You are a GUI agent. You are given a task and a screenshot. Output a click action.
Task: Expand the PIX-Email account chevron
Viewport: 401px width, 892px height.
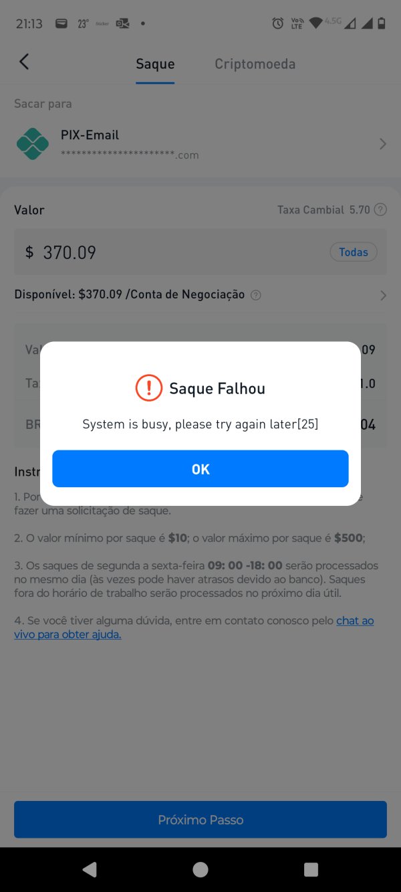[383, 144]
